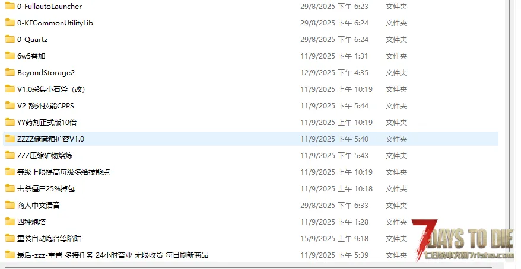
Task: Select the ZZZ压缩矿物熔炼 folder name
Action: pos(45,156)
